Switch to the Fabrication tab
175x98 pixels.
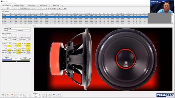[56, 5]
